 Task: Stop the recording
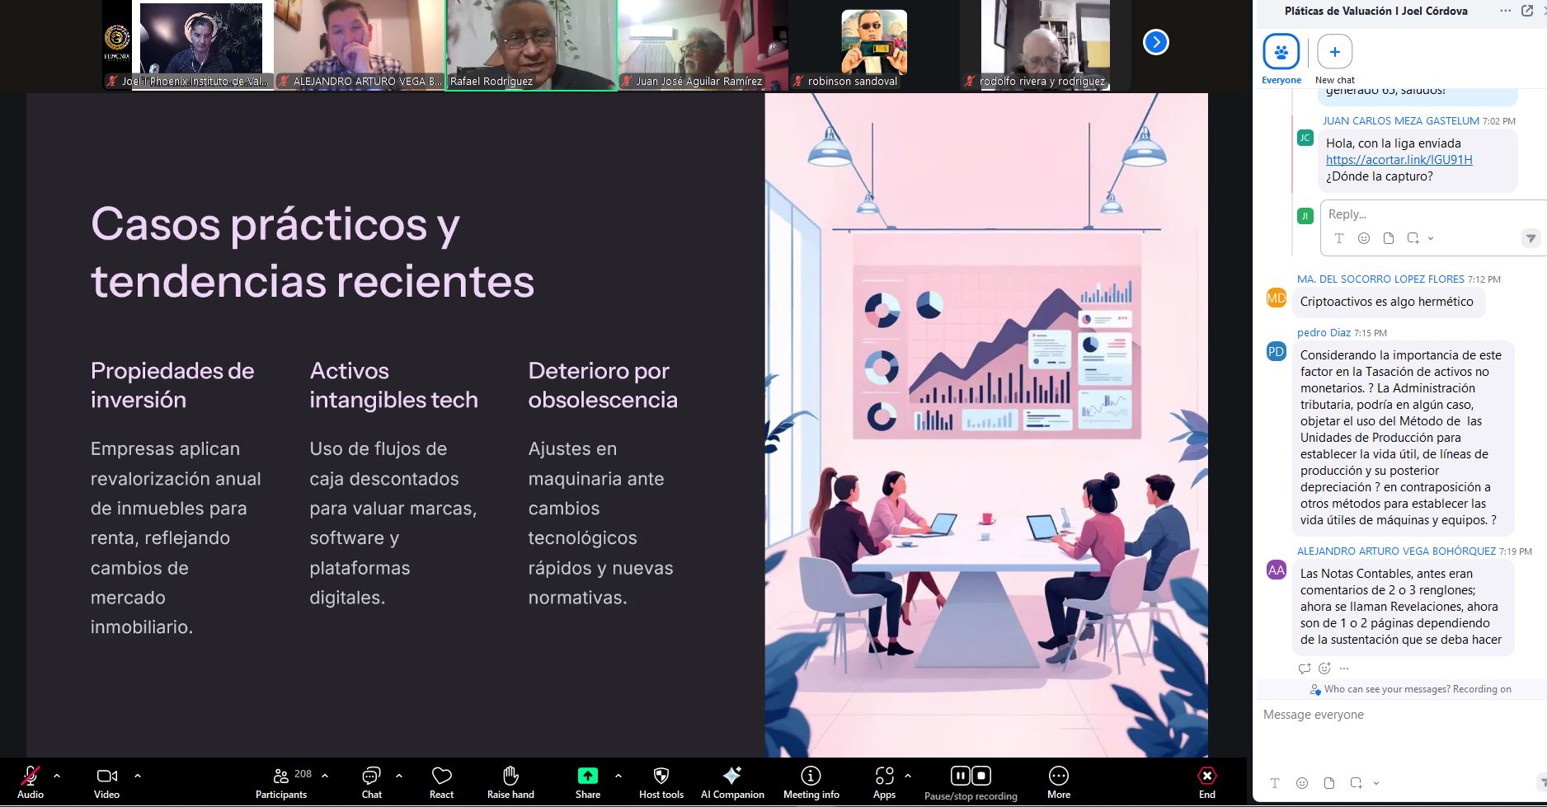pos(981,776)
